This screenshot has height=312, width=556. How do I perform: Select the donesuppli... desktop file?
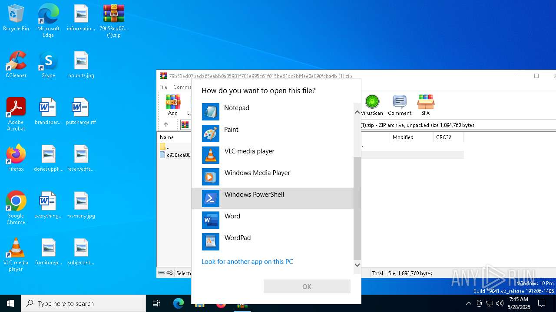48,159
